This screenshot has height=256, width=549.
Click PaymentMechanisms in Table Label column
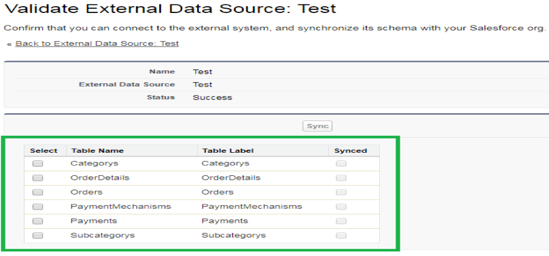coord(252,206)
